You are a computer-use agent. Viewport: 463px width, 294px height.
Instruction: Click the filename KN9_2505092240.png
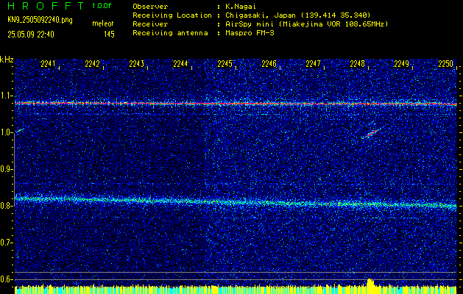[x=40, y=20]
